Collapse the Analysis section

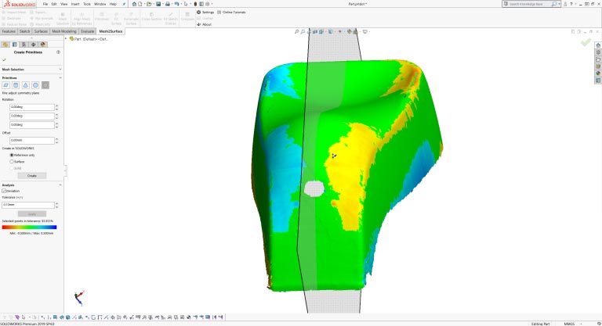tap(60, 185)
